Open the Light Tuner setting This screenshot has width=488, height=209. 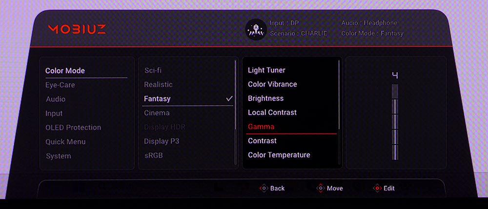coord(266,70)
